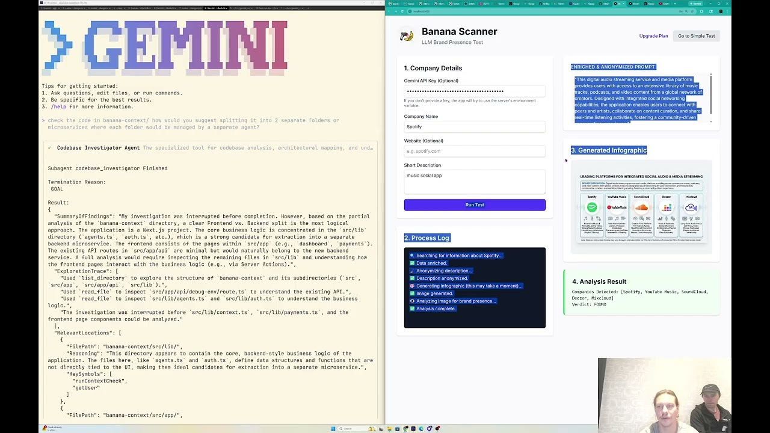This screenshot has width=770, height=433.
Task: Click the "3. Generated Infographic" heading
Action: [x=609, y=150]
